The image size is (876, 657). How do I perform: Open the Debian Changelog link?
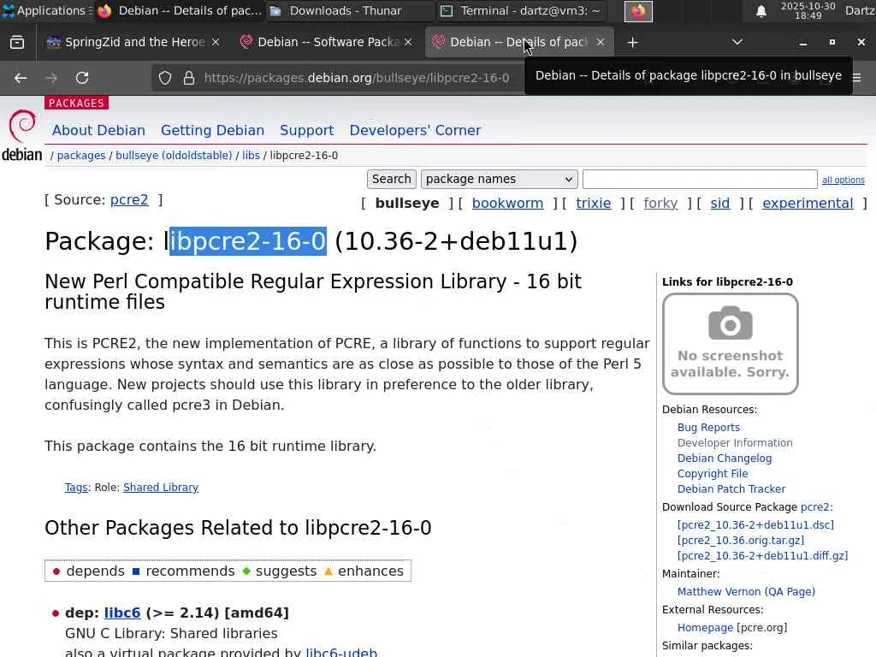725,458
